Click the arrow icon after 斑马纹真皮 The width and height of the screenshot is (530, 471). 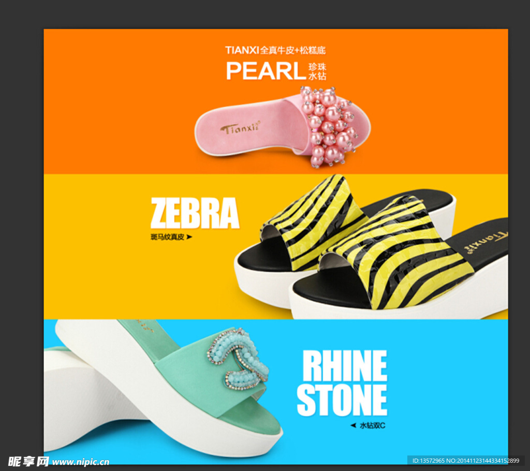tap(189, 237)
